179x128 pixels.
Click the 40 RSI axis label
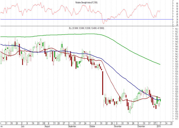(177, 14)
